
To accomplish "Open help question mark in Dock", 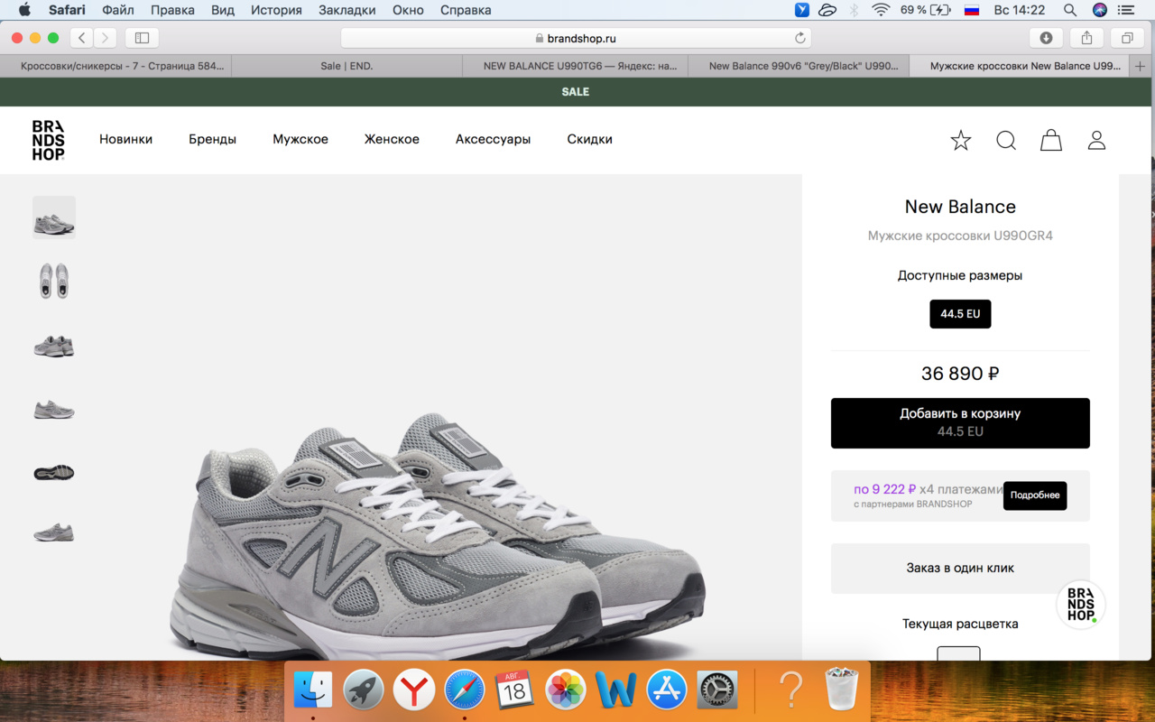I will tap(791, 690).
